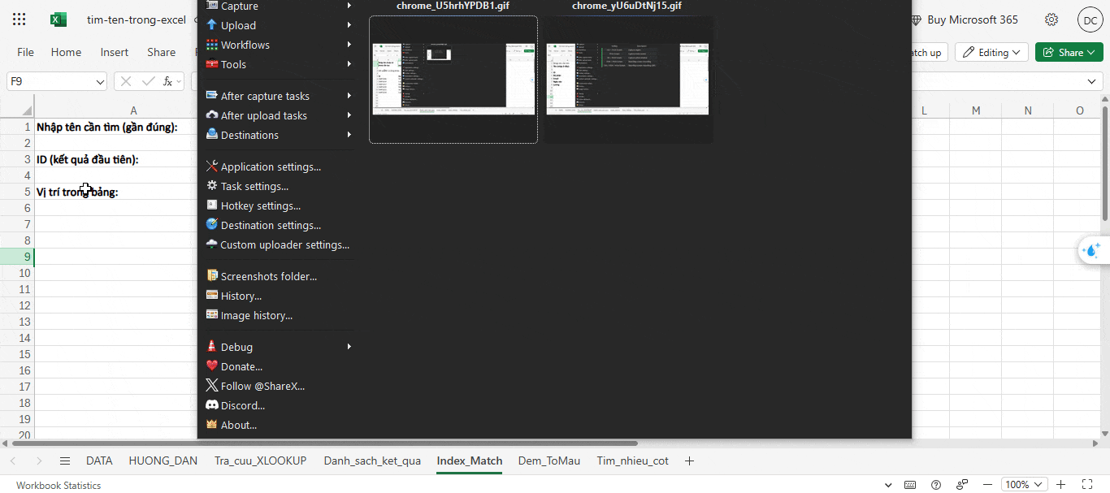This screenshot has width=1110, height=493.
Task: Click the Application settings wrench icon
Action: pyautogui.click(x=212, y=166)
